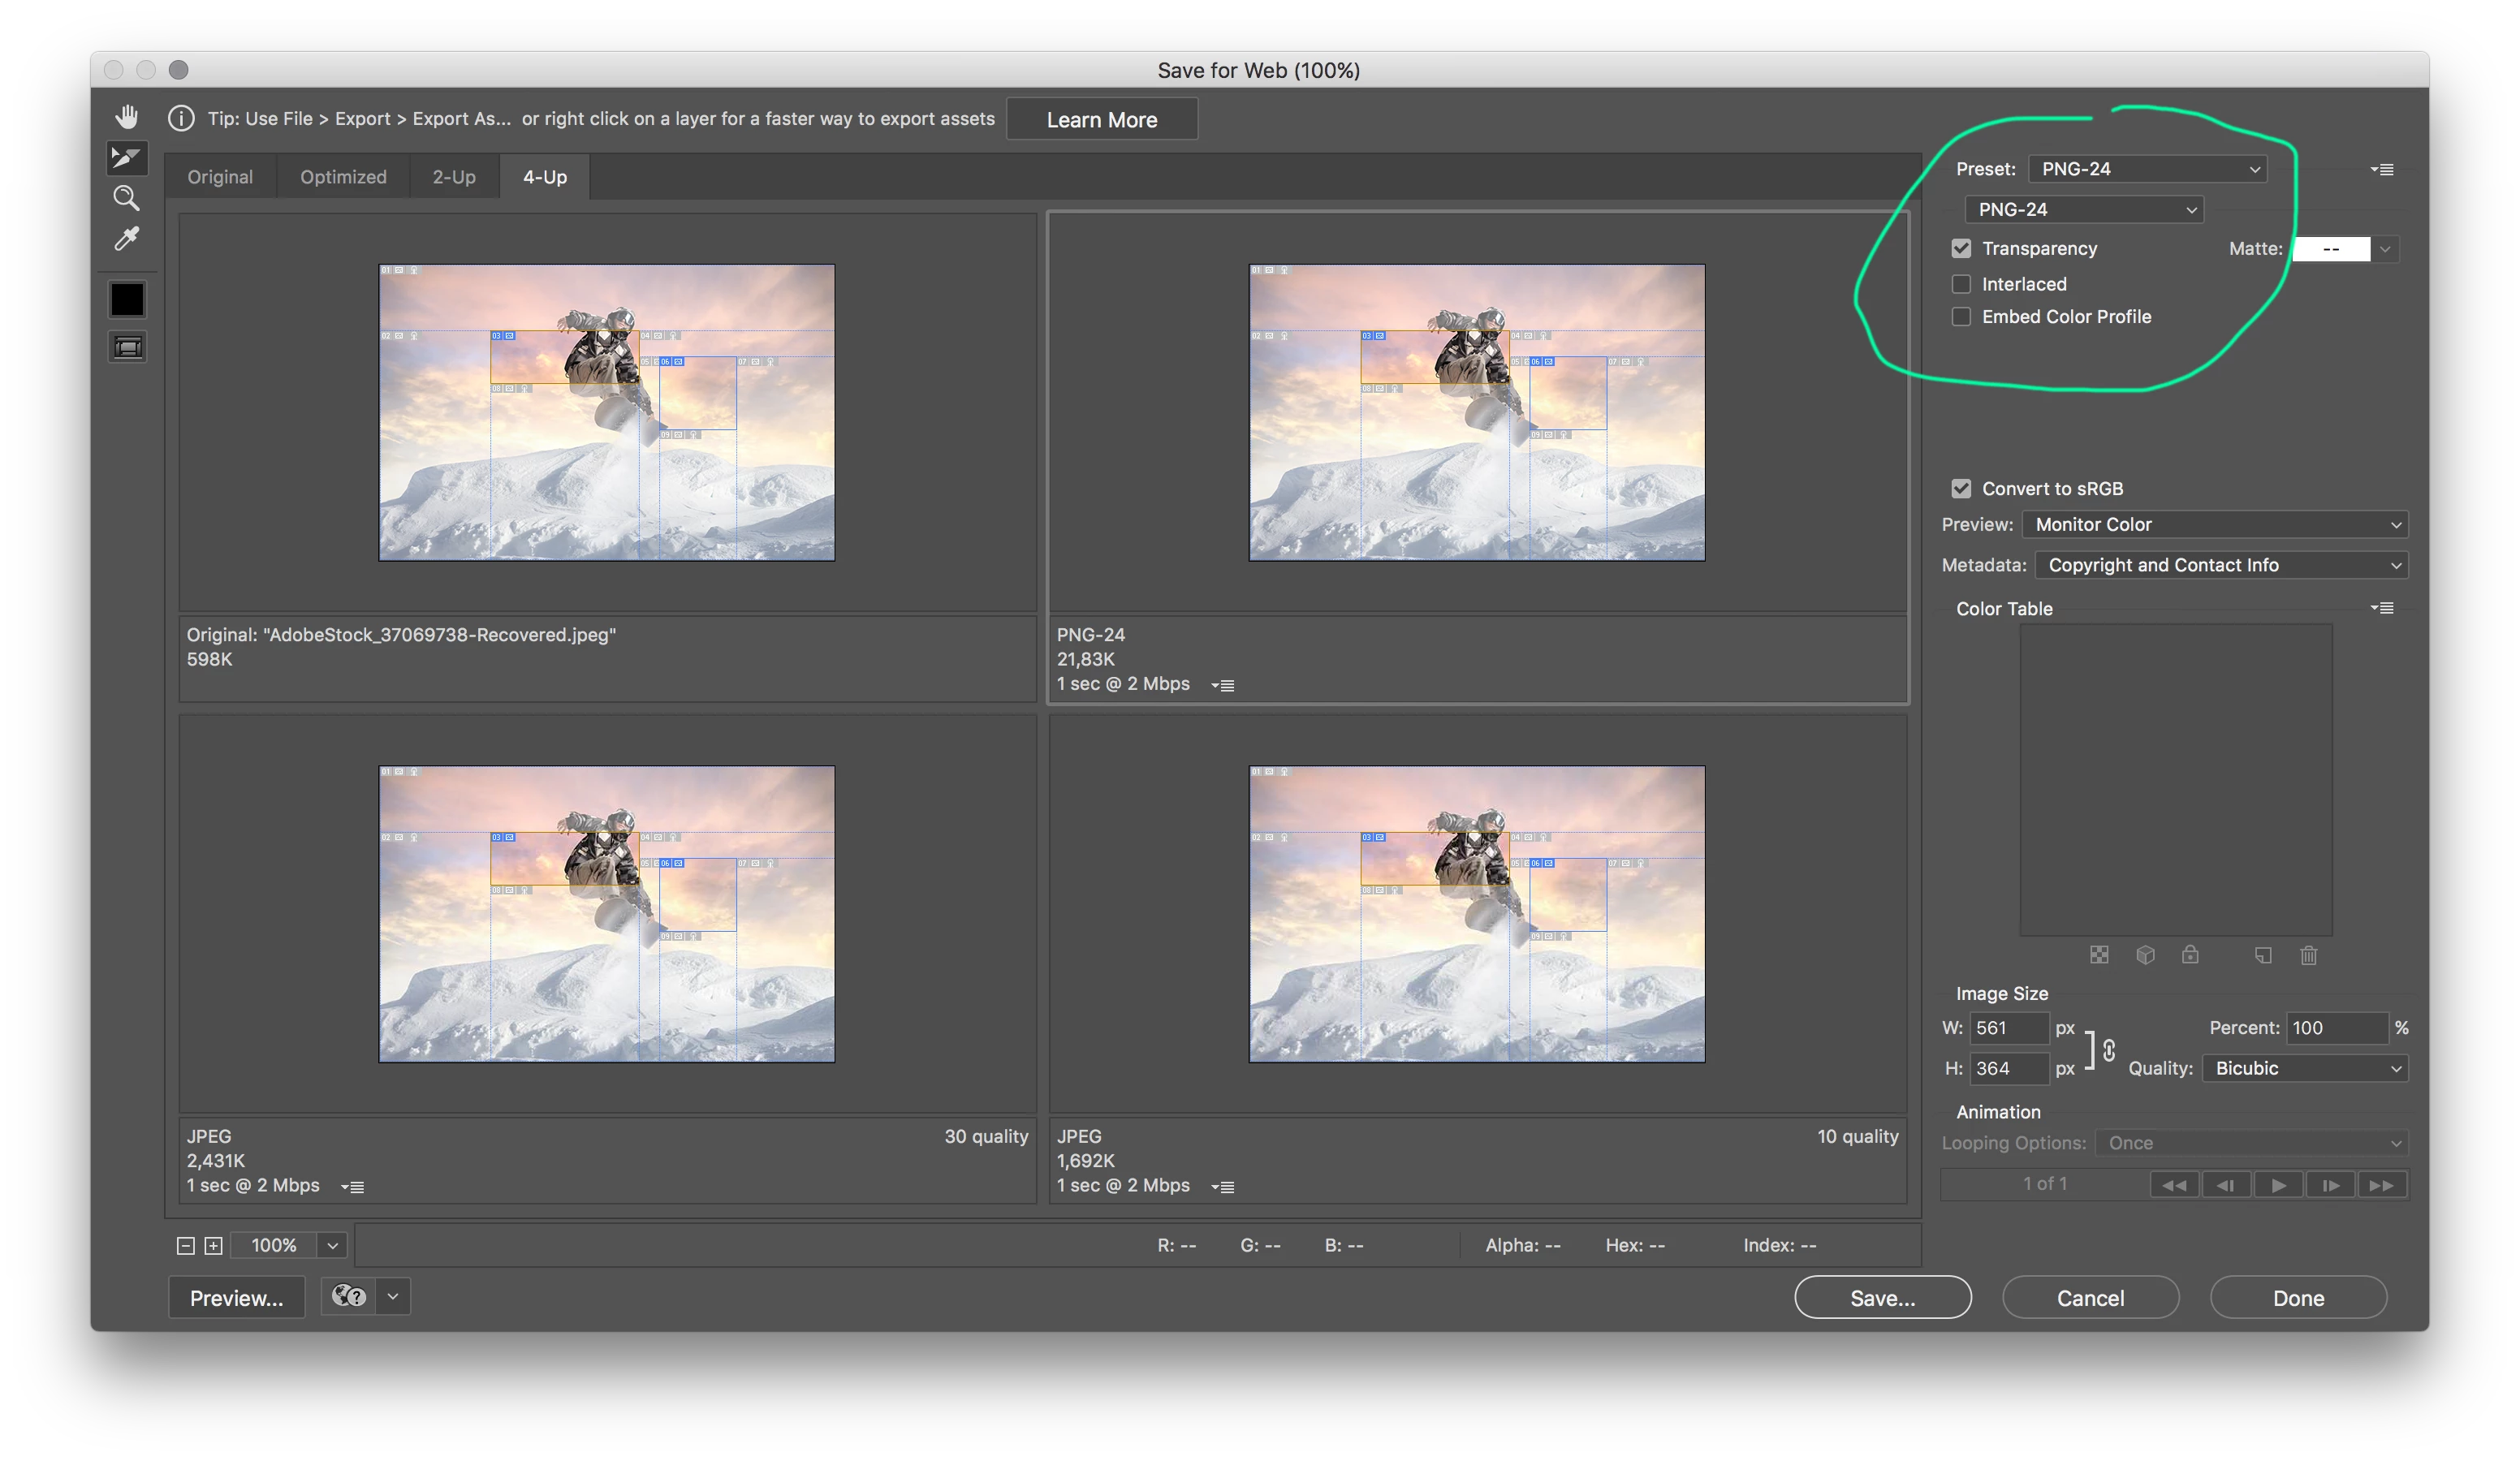Select the Zoom tool

pyautogui.click(x=126, y=198)
